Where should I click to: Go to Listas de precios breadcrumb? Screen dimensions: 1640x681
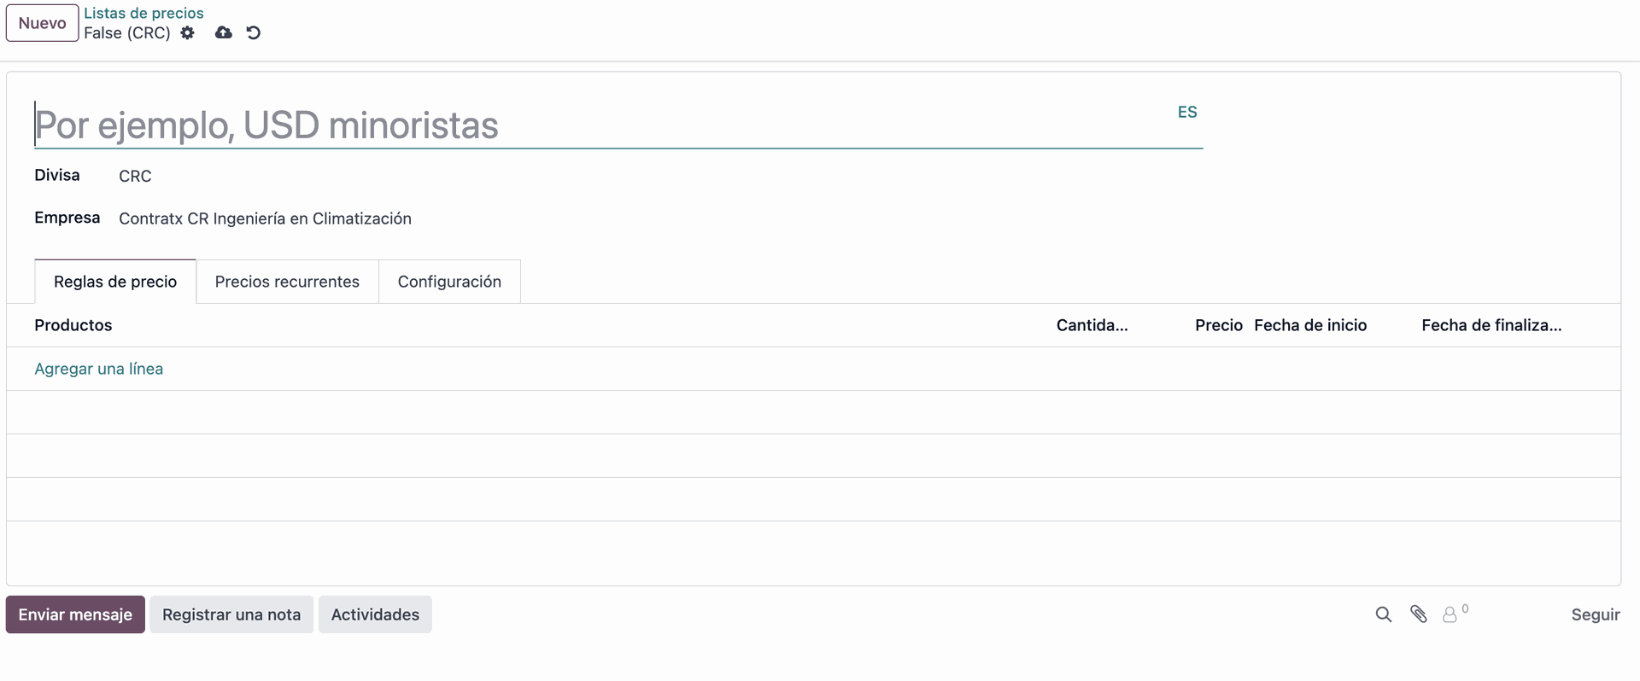(x=143, y=13)
